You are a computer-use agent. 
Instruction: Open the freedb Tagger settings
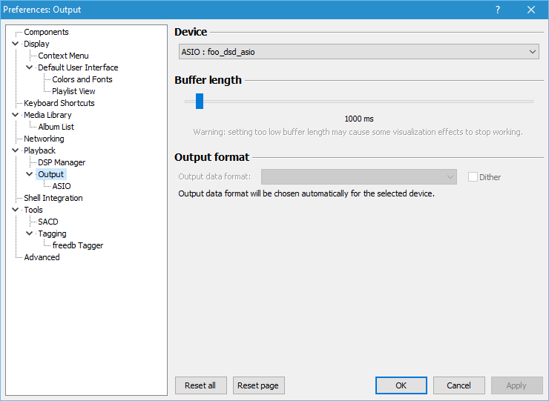[x=78, y=245]
